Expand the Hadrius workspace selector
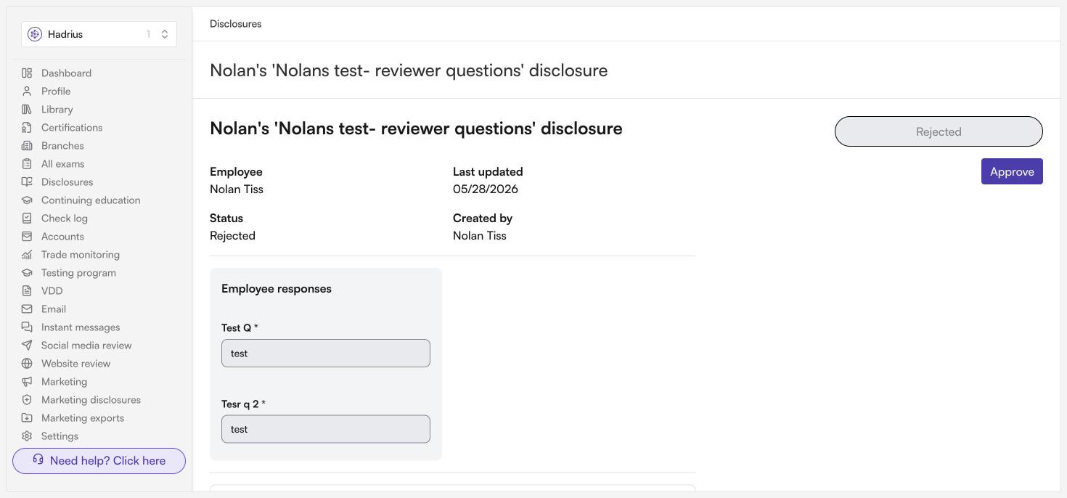1067x498 pixels. click(x=99, y=34)
